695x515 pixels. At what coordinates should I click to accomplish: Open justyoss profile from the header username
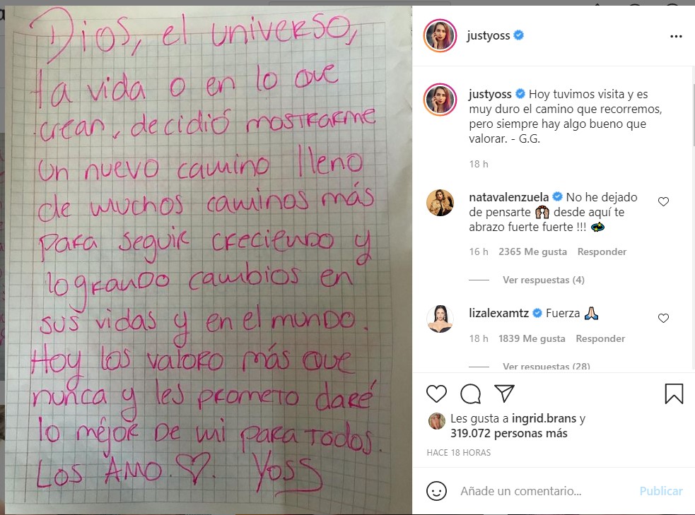click(x=489, y=35)
